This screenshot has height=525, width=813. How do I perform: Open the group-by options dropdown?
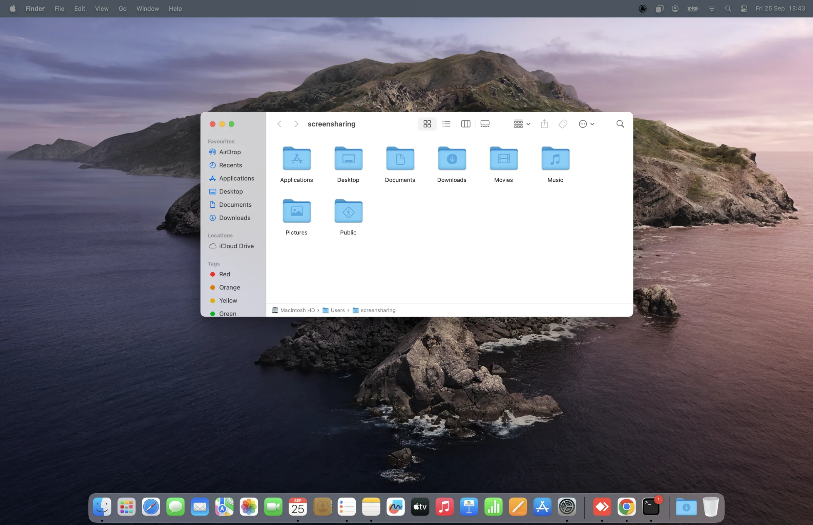522,124
